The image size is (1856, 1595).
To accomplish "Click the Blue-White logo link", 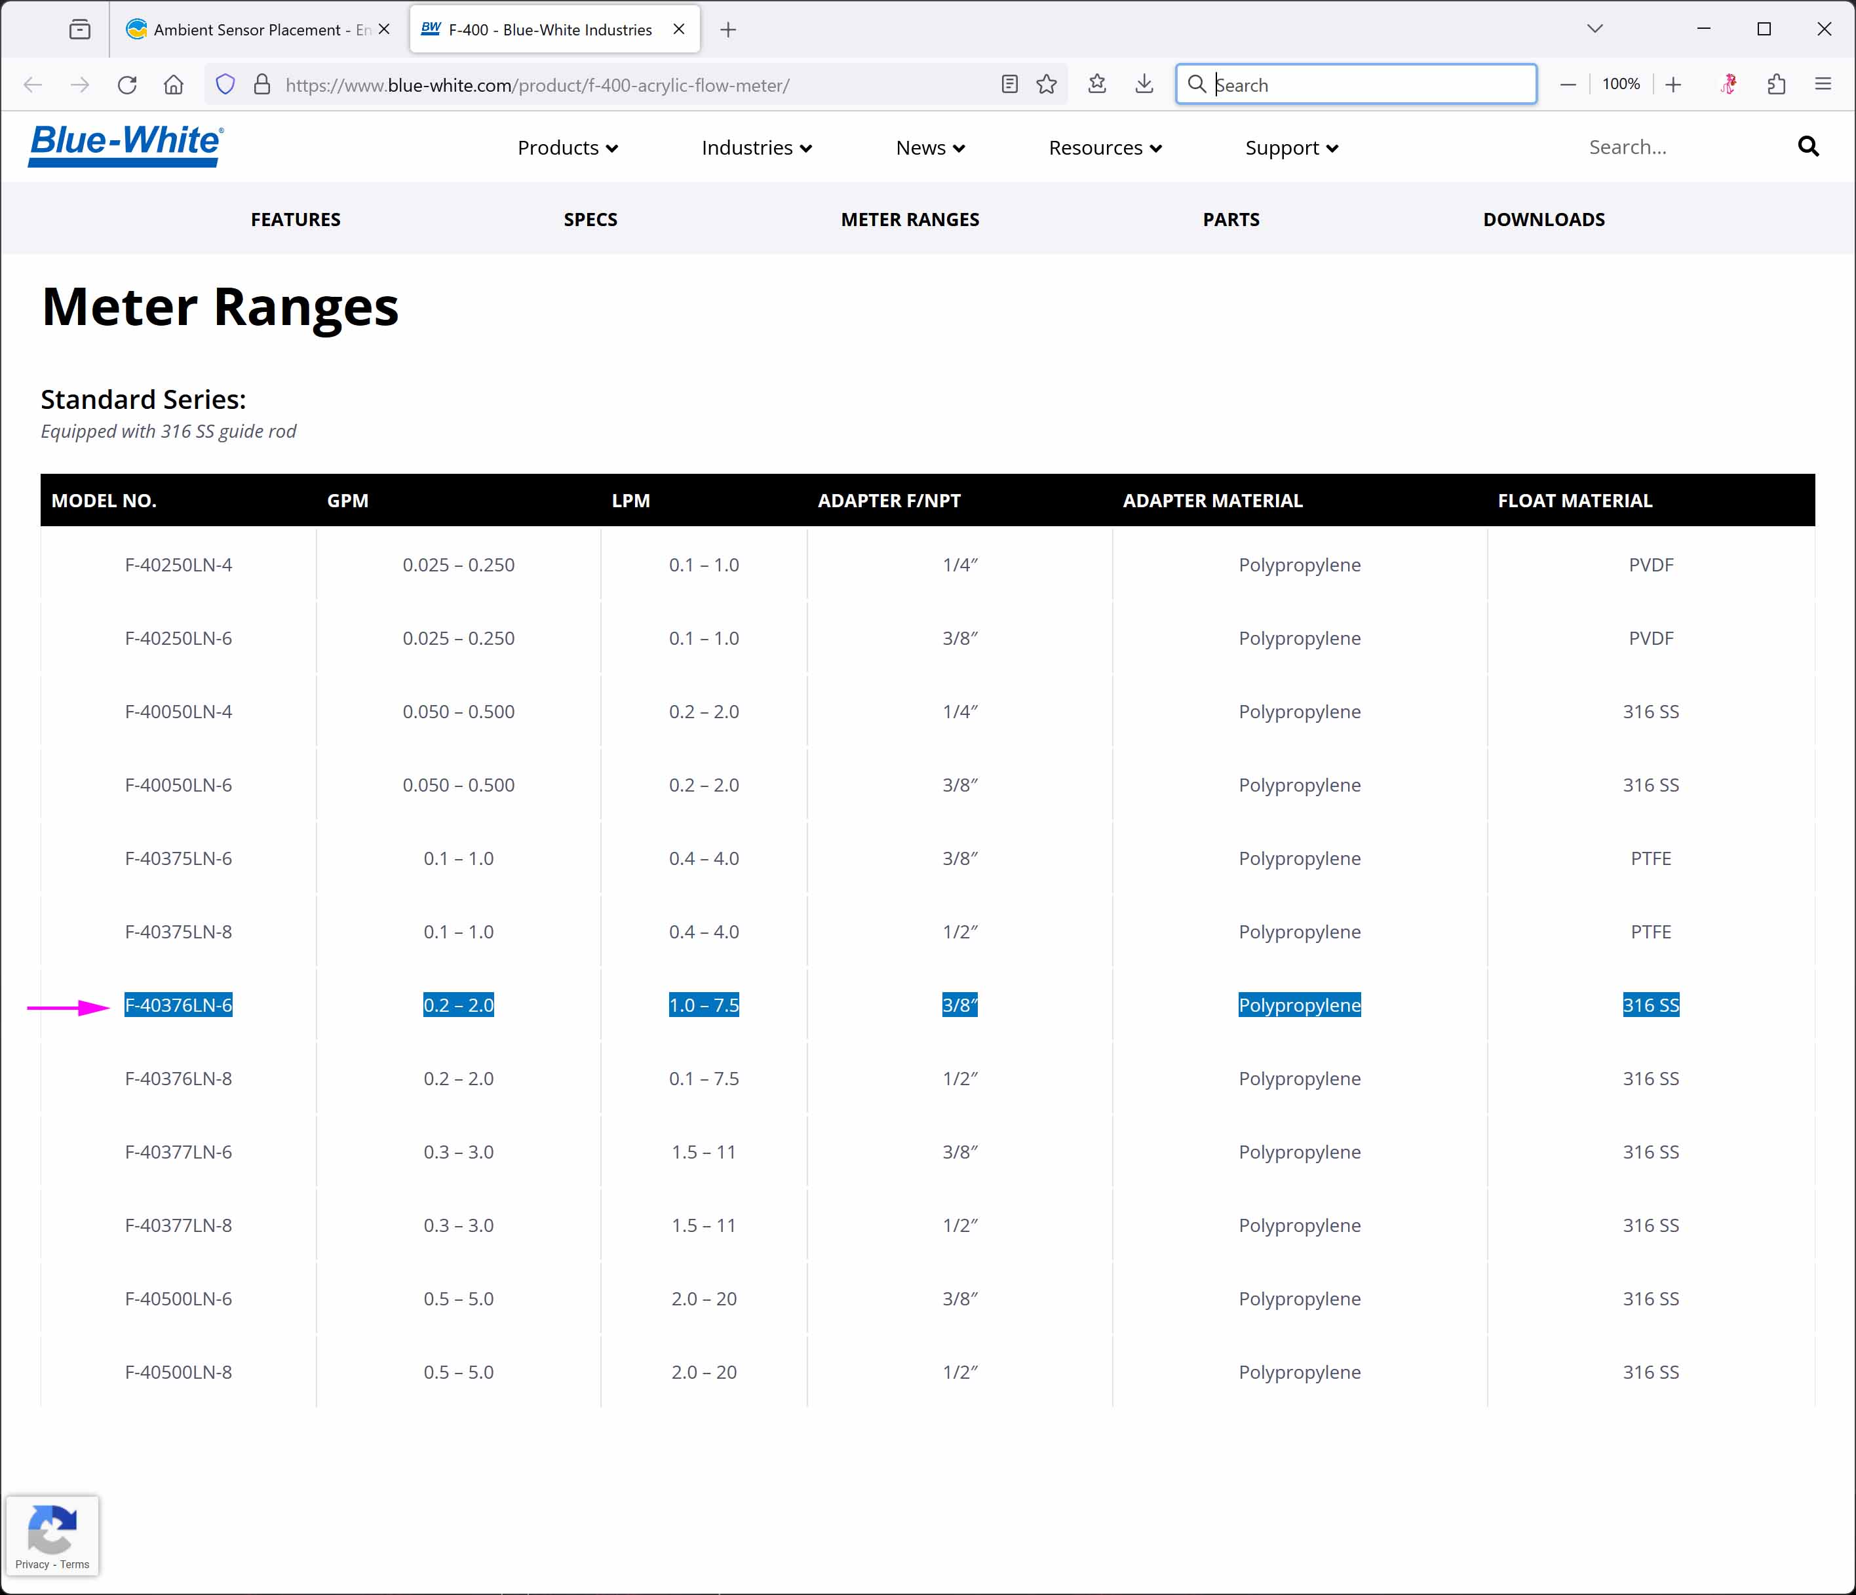I will tap(125, 145).
